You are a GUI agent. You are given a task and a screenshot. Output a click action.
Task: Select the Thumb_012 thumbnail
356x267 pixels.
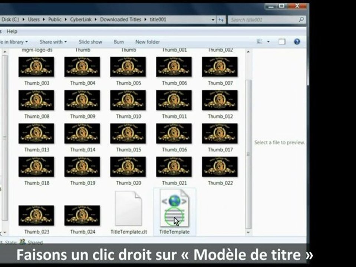[x=220, y=100]
